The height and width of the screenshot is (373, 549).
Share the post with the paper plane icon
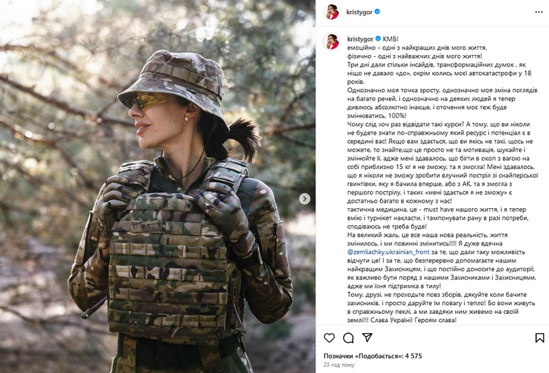pos(367,337)
